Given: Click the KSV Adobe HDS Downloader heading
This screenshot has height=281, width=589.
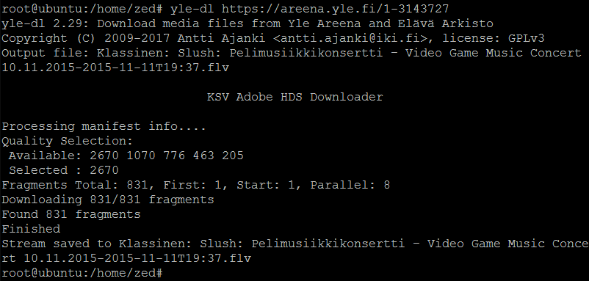Looking at the screenshot, I should [295, 97].
